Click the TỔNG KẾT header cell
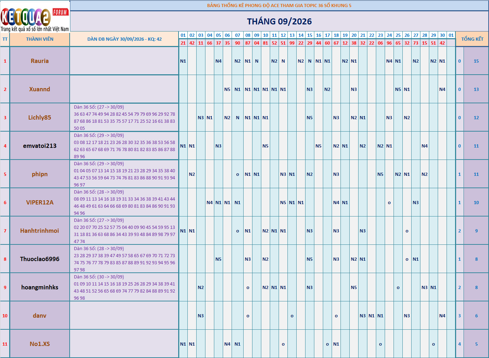 point(472,39)
